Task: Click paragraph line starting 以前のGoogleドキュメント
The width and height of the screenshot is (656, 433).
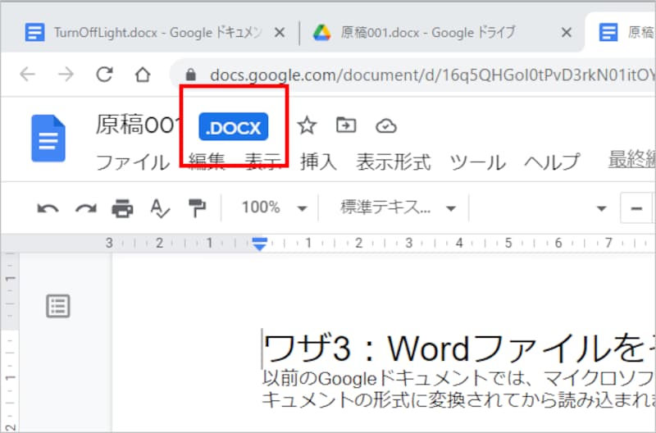Action: pyautogui.click(x=458, y=378)
